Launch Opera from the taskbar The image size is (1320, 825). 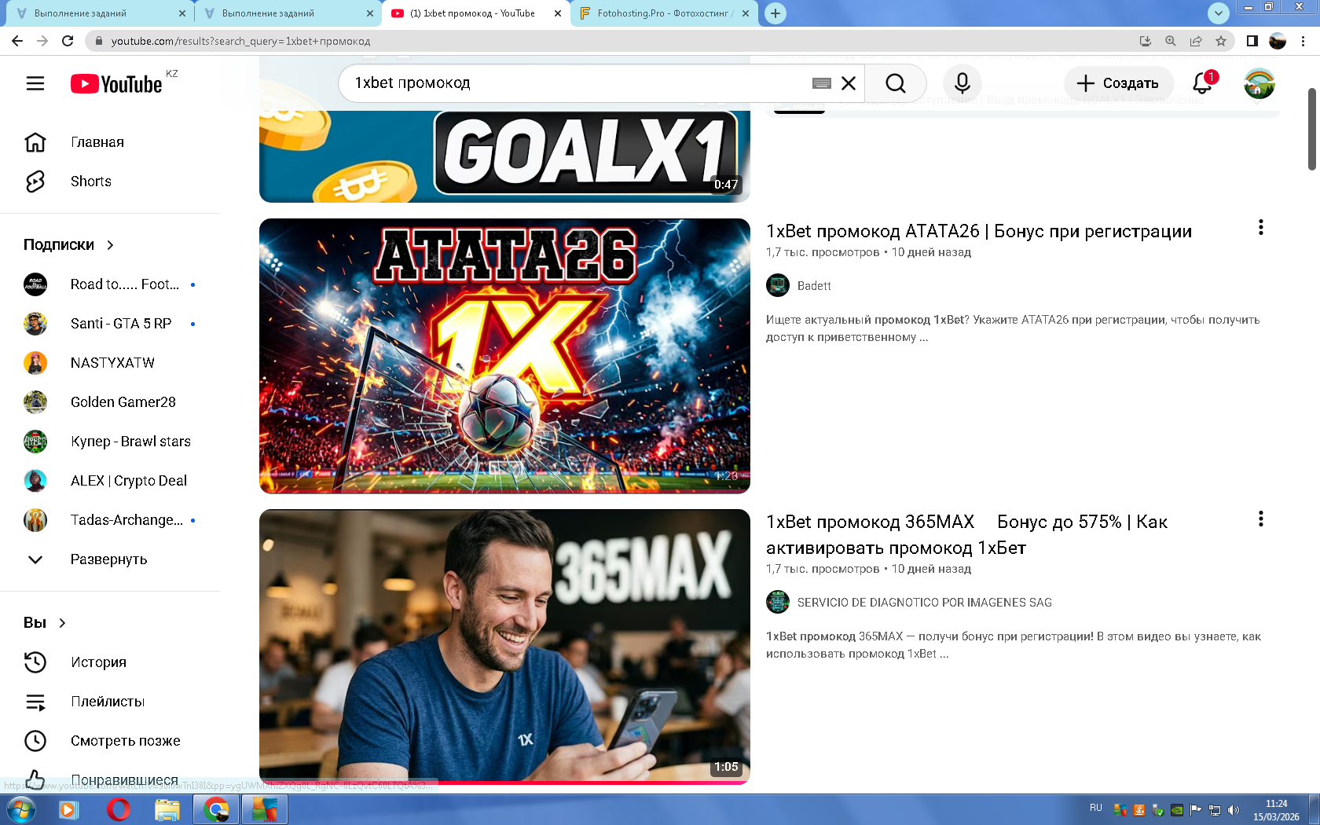[x=118, y=809]
